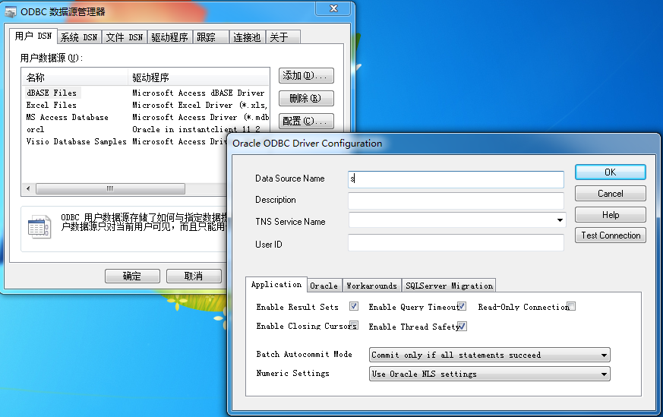The height and width of the screenshot is (417, 663).
Task: Switch to the Workarounds tab
Action: [x=371, y=286]
